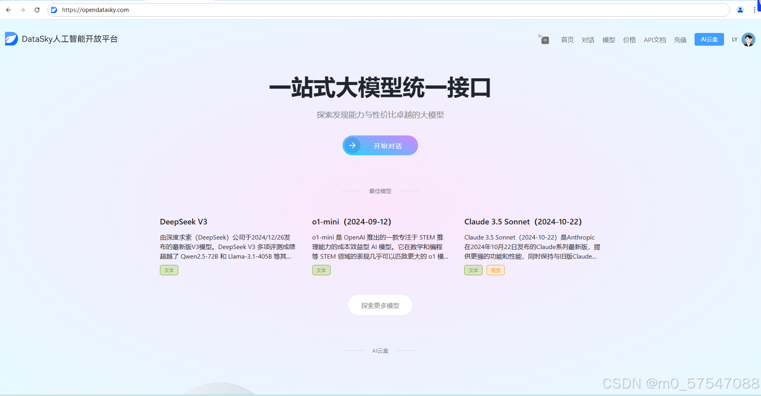761x396 pixels.
Task: Click the LY username text
Action: (x=735, y=39)
